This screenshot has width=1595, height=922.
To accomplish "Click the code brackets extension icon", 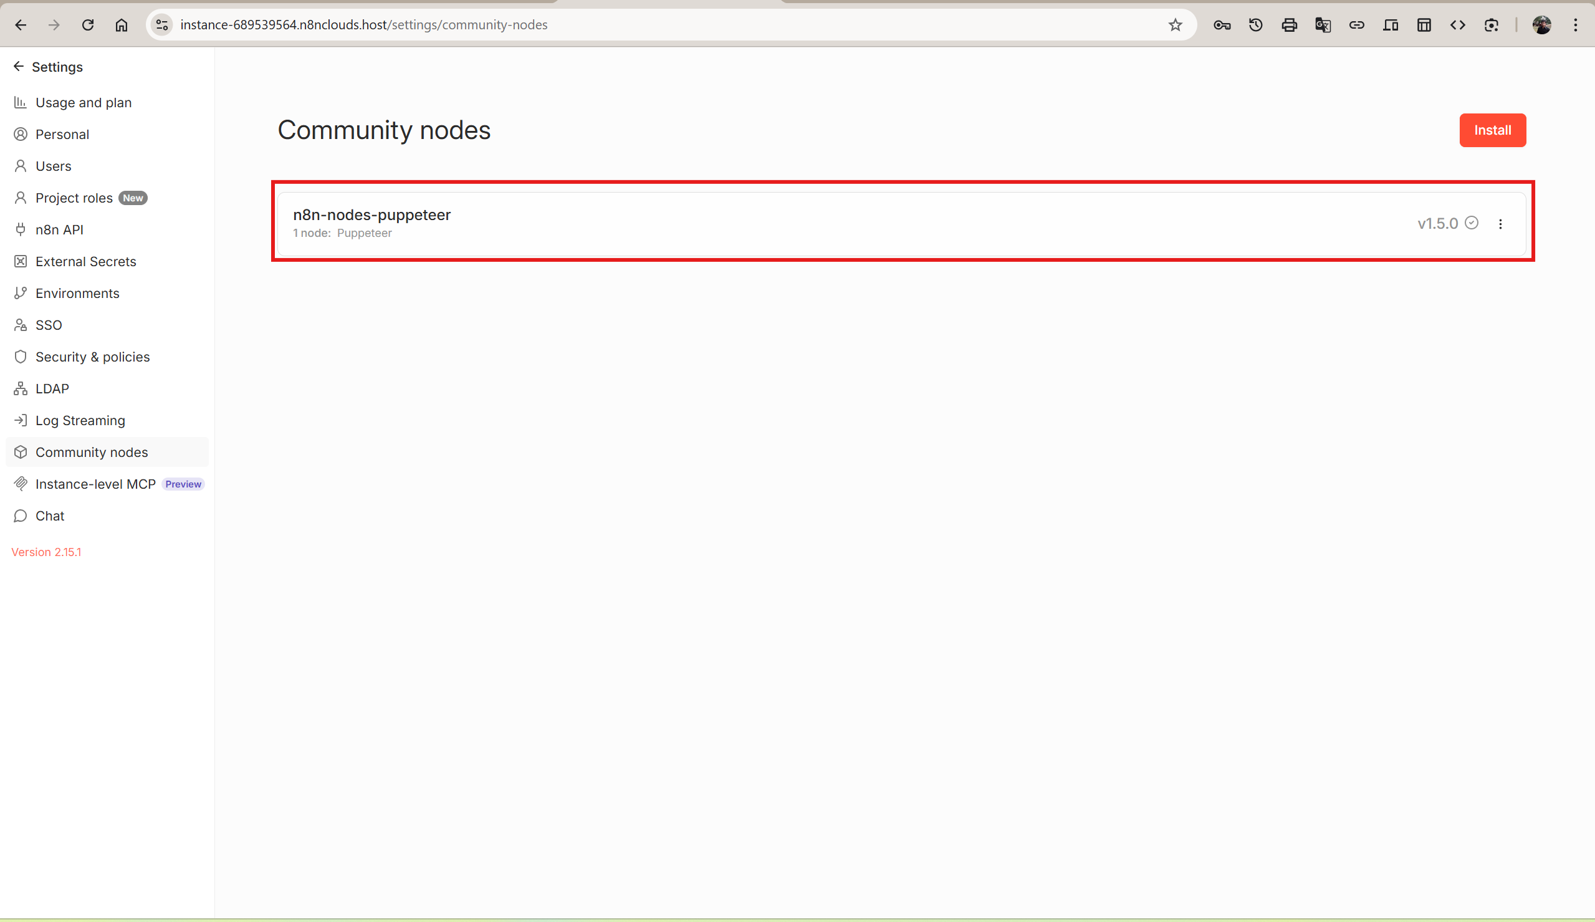I will pos(1458,25).
